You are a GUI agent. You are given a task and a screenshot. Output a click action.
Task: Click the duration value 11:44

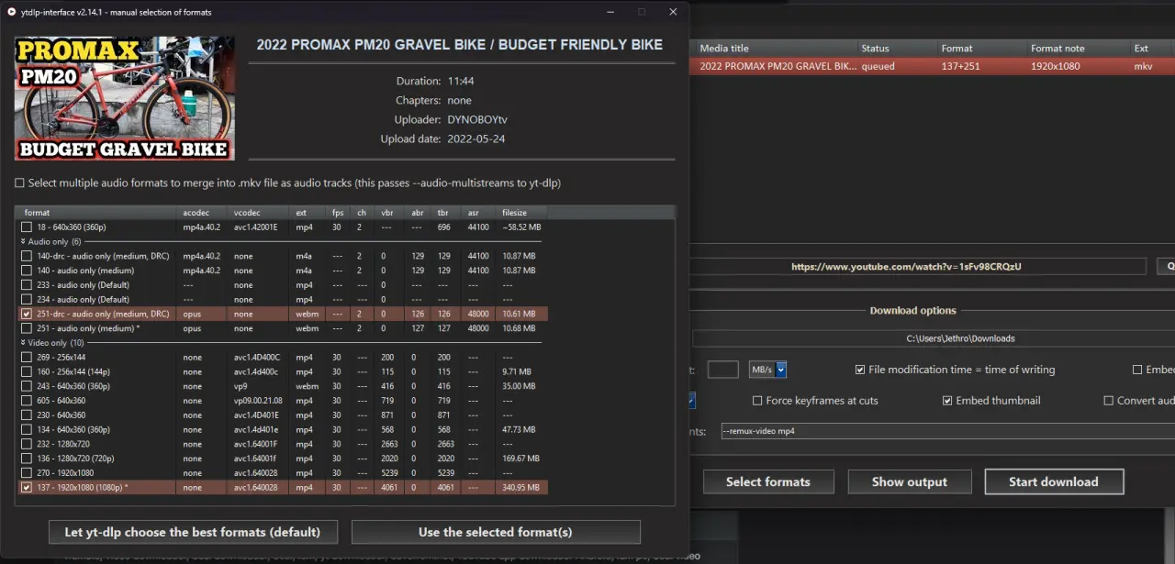coord(461,81)
